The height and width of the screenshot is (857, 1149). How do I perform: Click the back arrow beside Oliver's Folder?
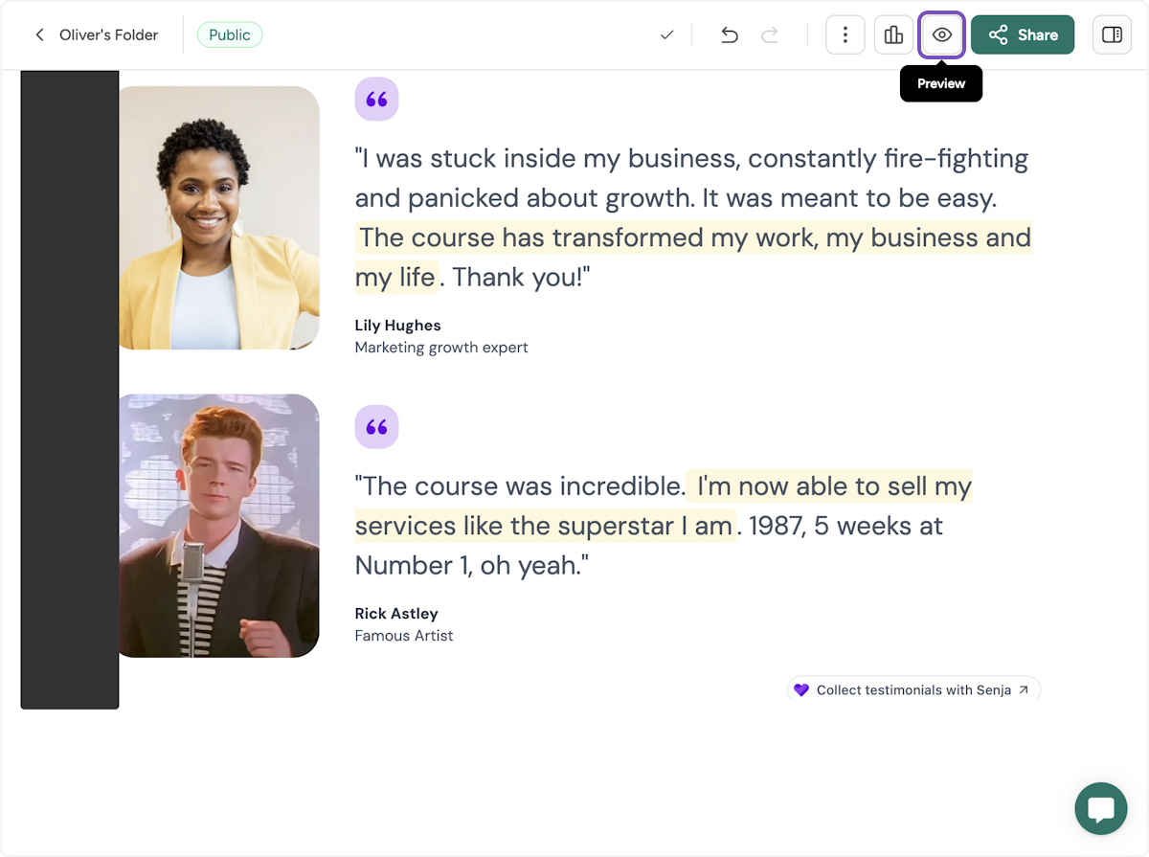pos(39,35)
